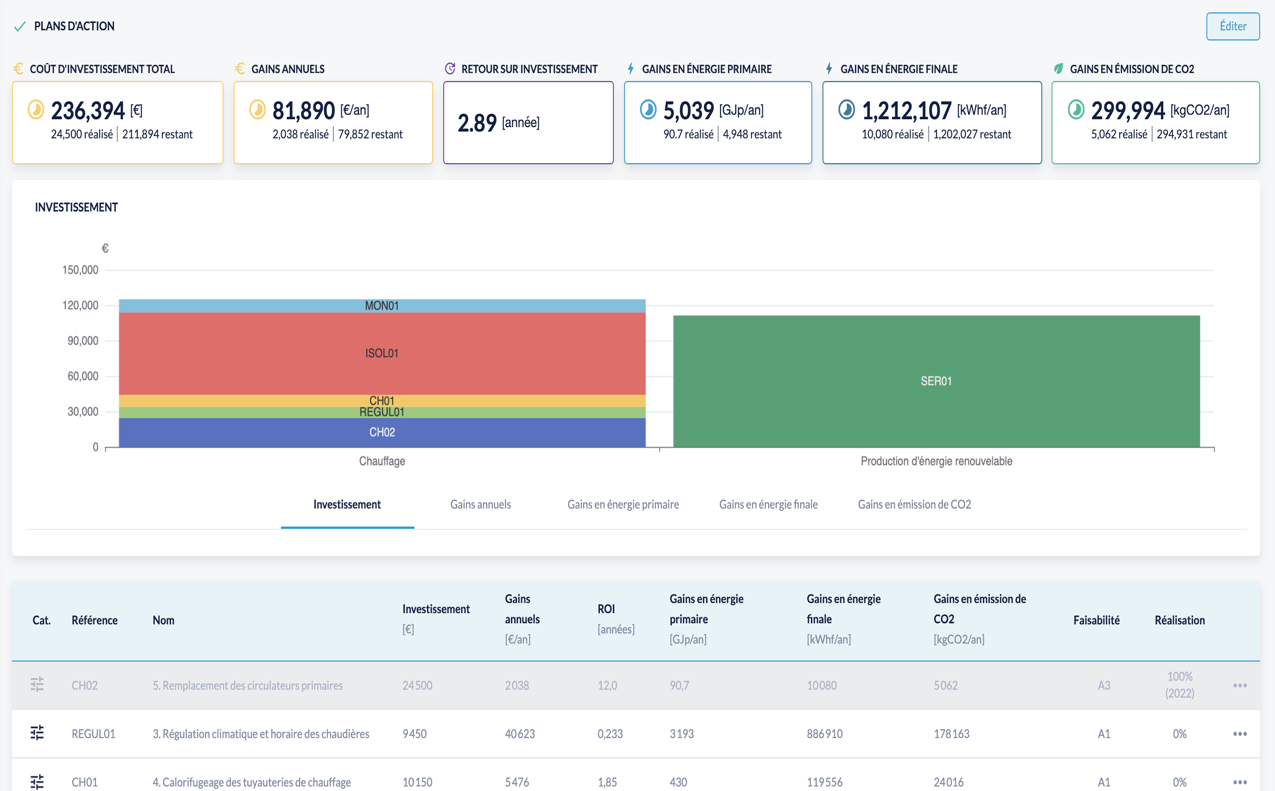
Task: Click the '100% (2022)' realisation value
Action: click(x=1179, y=685)
